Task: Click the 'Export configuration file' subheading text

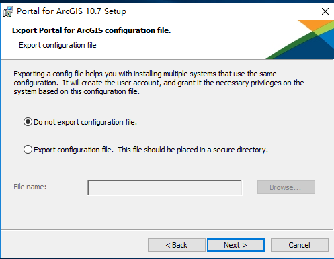Action: [58, 45]
